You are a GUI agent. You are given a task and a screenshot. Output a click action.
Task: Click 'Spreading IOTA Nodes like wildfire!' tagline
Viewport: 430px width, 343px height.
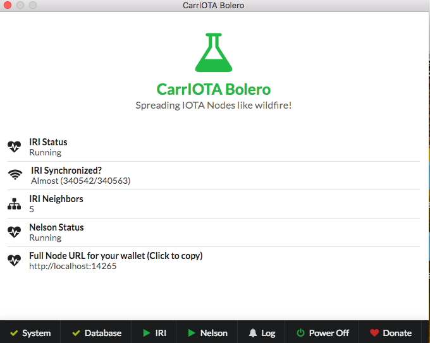coord(213,105)
